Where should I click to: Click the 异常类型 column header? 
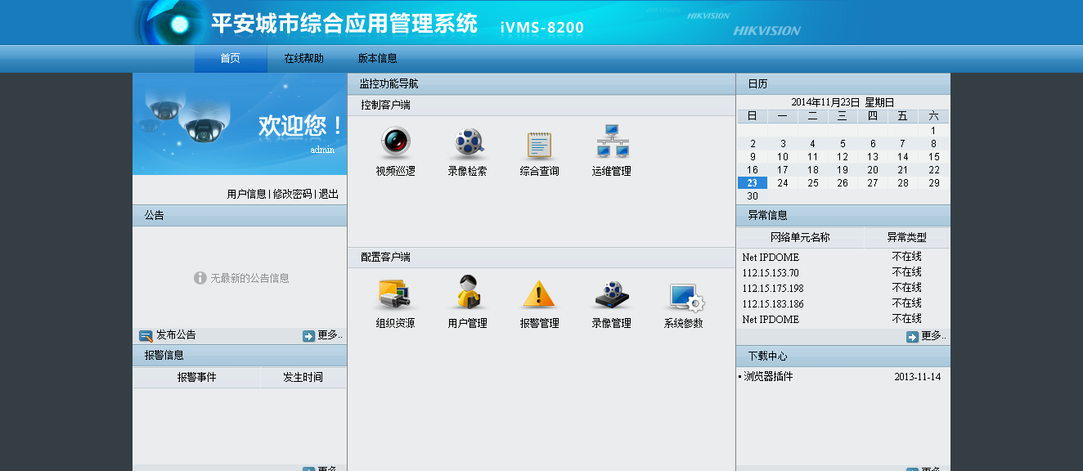(x=907, y=238)
